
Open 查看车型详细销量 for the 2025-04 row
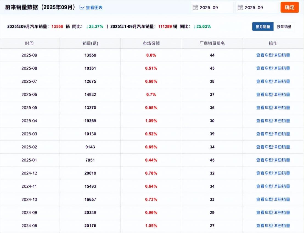[x=273, y=121]
